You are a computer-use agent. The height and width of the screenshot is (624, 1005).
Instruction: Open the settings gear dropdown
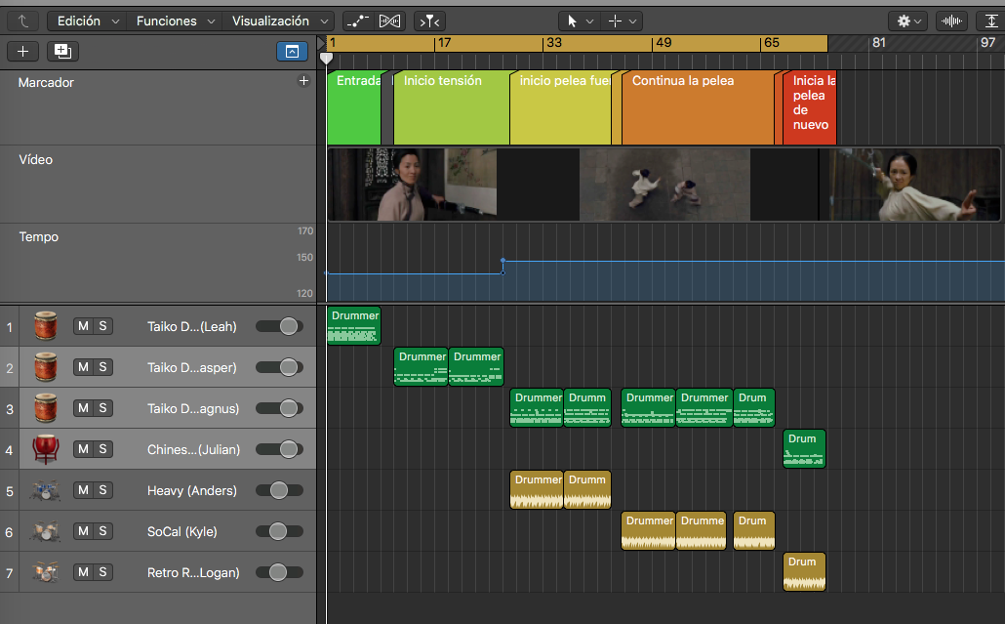click(x=908, y=21)
